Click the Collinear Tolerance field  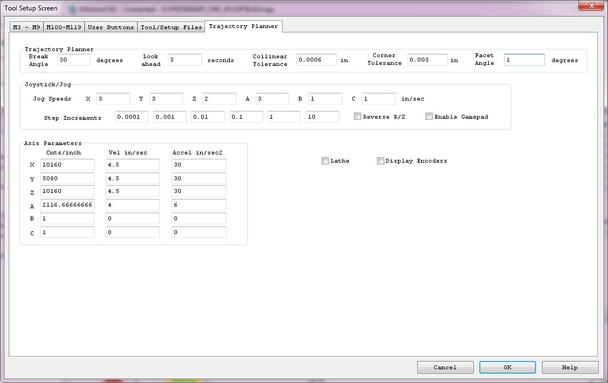tap(316, 60)
